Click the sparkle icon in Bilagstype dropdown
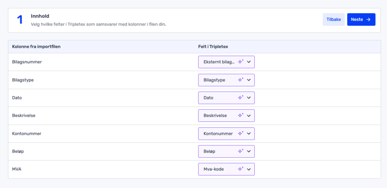This screenshot has height=188, width=387. (x=241, y=80)
